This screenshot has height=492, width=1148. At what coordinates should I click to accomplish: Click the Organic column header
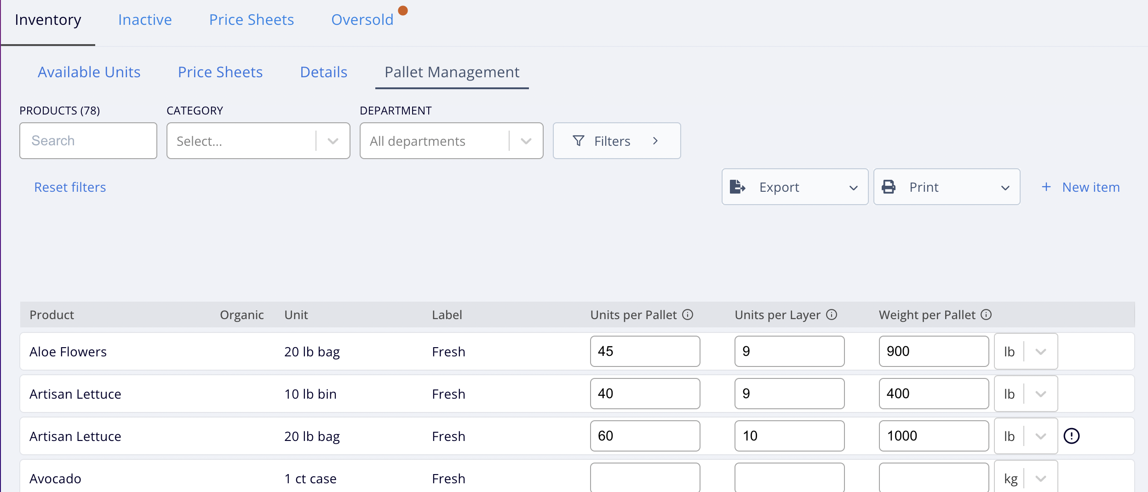click(x=242, y=315)
